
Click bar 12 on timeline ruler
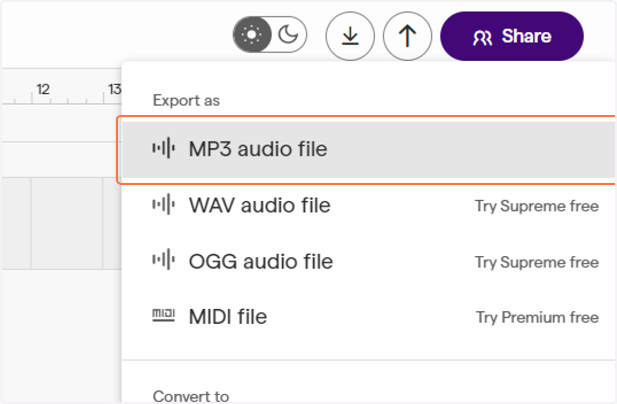pyautogui.click(x=43, y=90)
